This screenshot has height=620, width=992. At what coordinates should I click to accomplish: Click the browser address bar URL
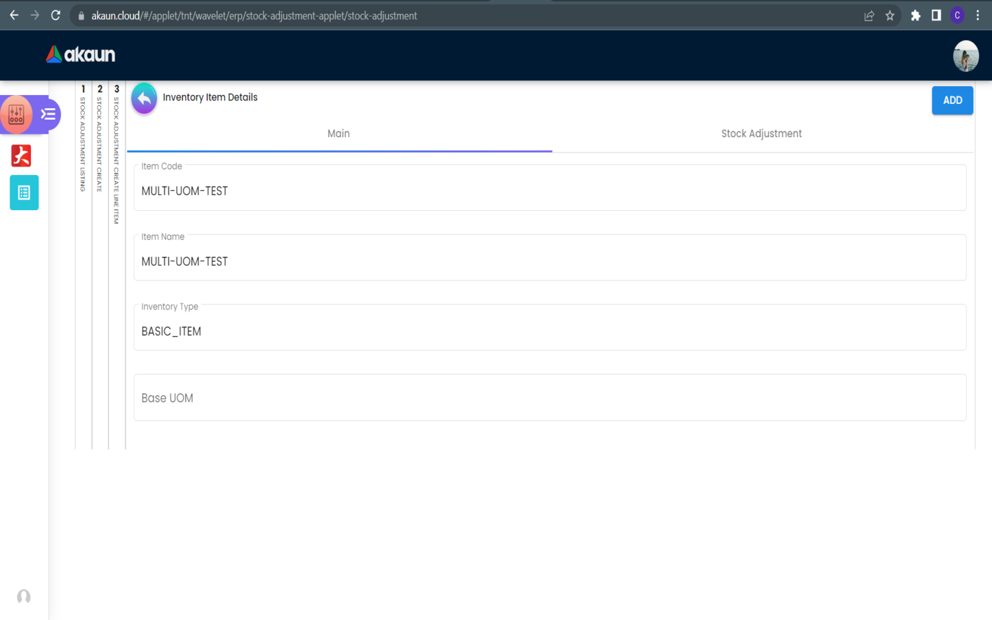point(254,16)
